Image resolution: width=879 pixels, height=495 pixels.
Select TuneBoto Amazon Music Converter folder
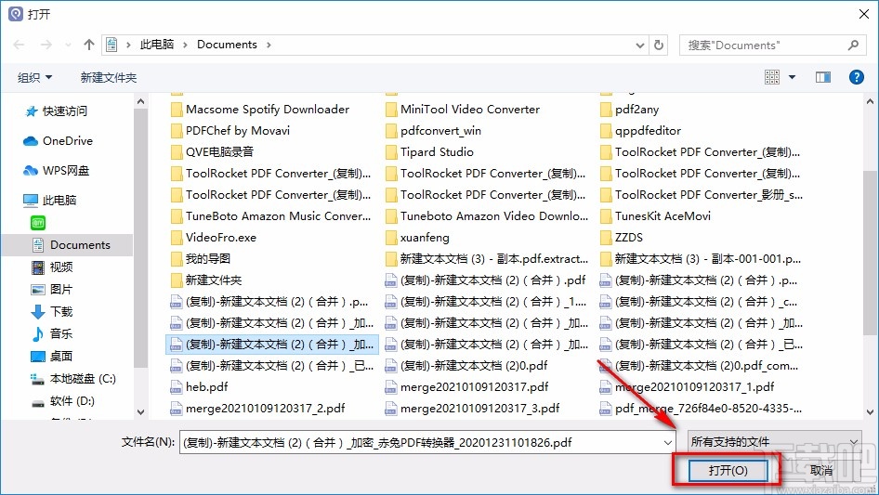pos(270,215)
